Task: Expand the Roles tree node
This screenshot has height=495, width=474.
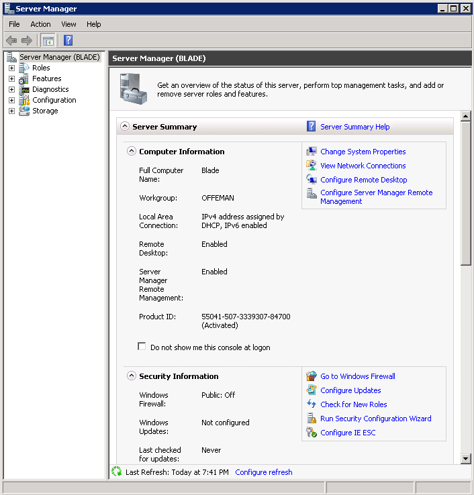Action: pyautogui.click(x=11, y=68)
